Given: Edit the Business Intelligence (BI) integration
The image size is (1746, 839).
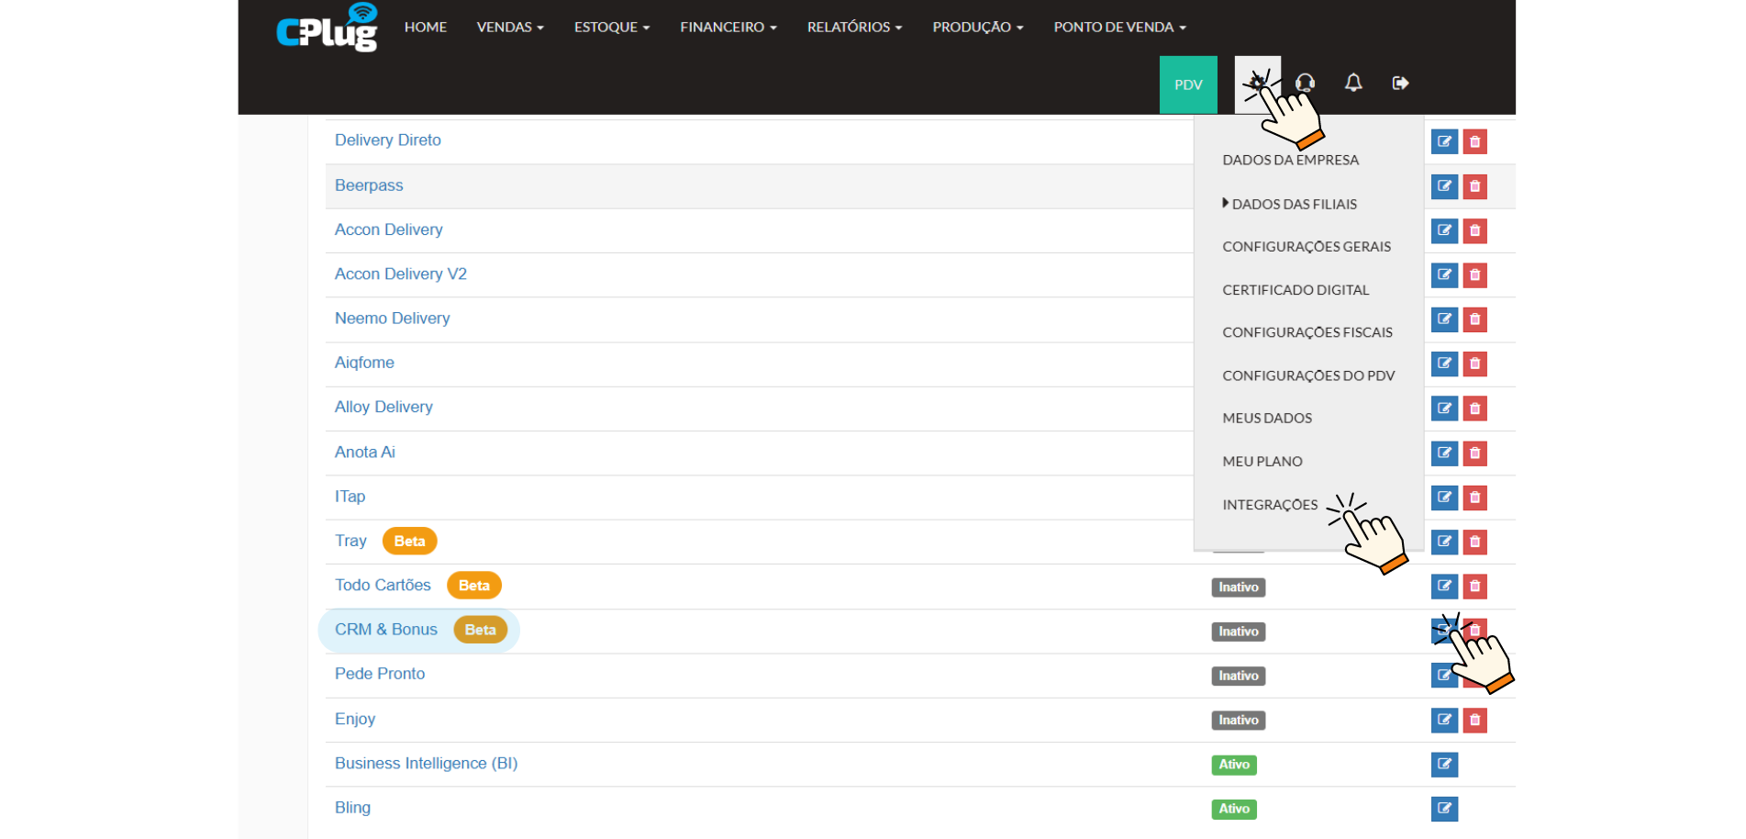Looking at the screenshot, I should (1444, 764).
